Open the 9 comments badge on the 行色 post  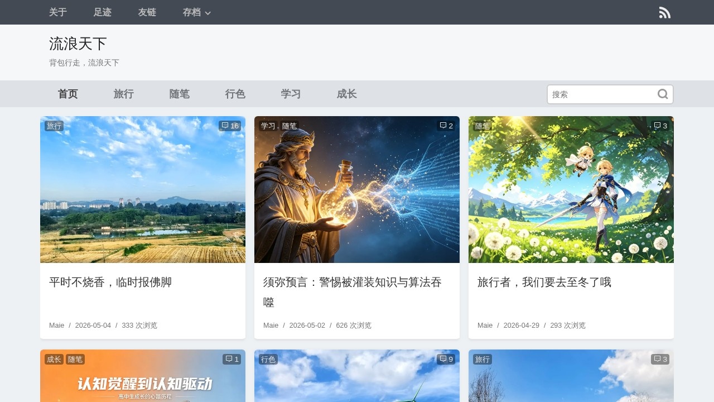(x=446, y=360)
